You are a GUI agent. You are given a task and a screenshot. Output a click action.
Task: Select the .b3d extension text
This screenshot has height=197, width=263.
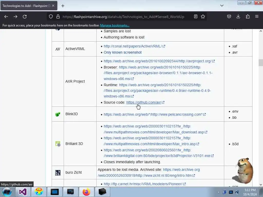pos(235,144)
